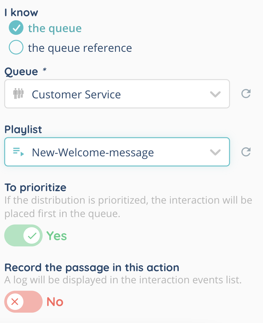Click the 'the queue' label text
The width and height of the screenshot is (263, 323).
[x=55, y=28]
